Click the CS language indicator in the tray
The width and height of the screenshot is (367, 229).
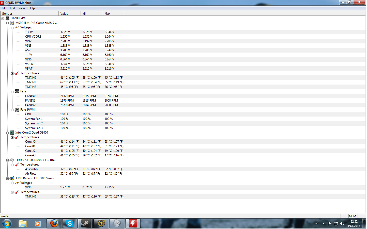coord(316,223)
